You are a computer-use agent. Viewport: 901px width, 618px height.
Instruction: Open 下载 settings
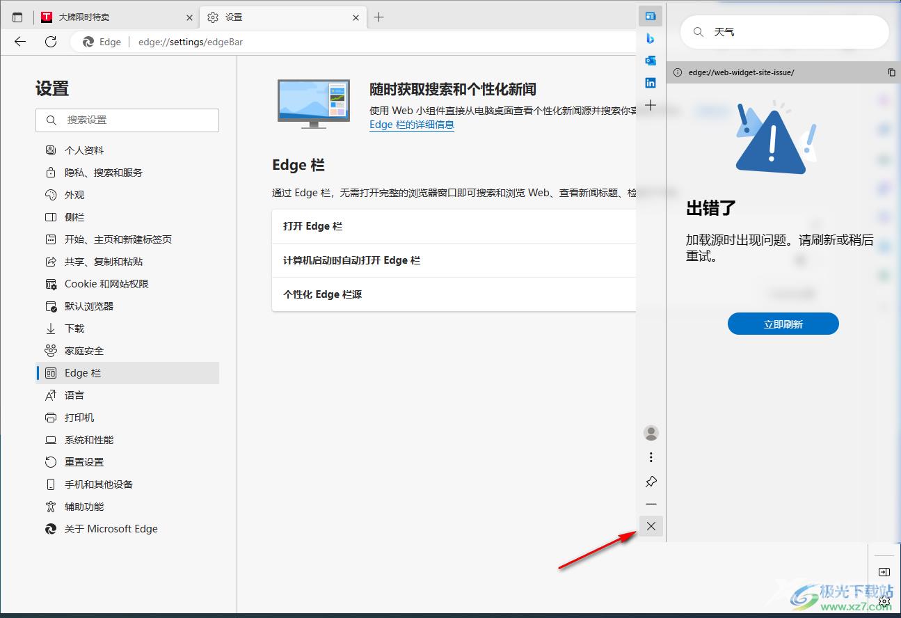point(127,328)
